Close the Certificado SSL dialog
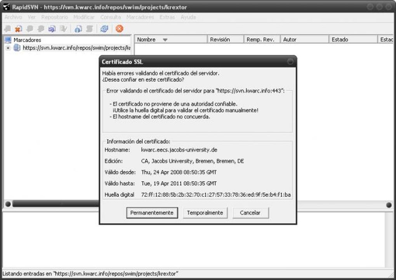 [290, 61]
